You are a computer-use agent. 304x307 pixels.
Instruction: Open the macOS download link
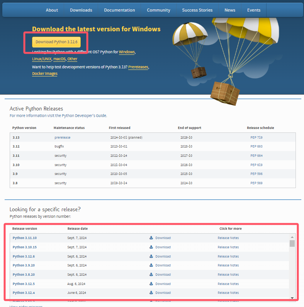coord(59,59)
